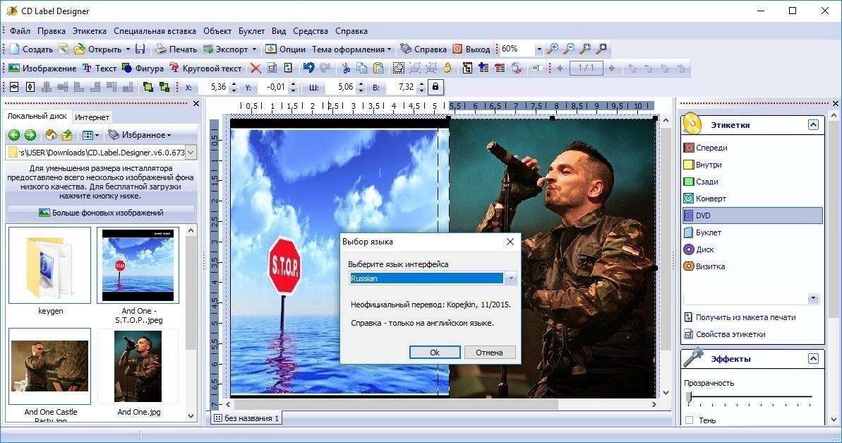Expand the folder path combo box
The image size is (842, 443).
click(x=191, y=152)
